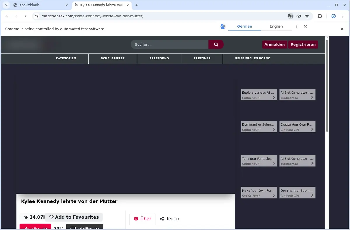Bookmark this page with the star icon
This screenshot has width=350, height=230.
(307, 16)
